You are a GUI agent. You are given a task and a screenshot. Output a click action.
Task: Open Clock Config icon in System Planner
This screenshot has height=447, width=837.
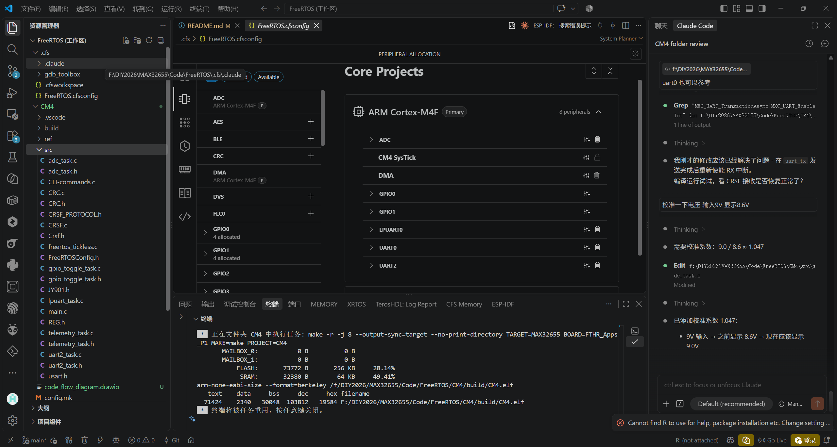coord(185,146)
